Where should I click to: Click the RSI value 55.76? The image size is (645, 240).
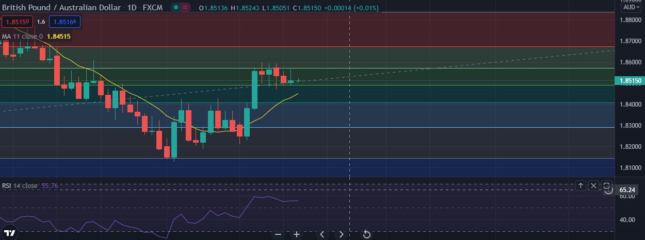[49, 185]
